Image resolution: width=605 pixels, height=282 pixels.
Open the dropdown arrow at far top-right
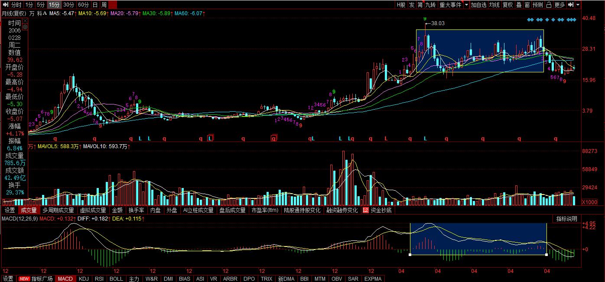pos(579,5)
